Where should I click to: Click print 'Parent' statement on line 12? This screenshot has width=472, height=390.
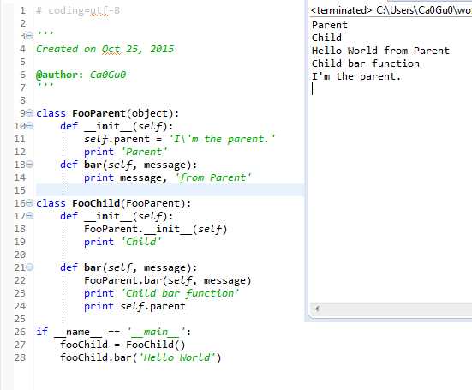(x=126, y=152)
